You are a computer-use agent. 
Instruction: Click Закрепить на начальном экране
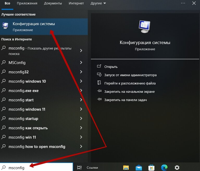pos(129,92)
